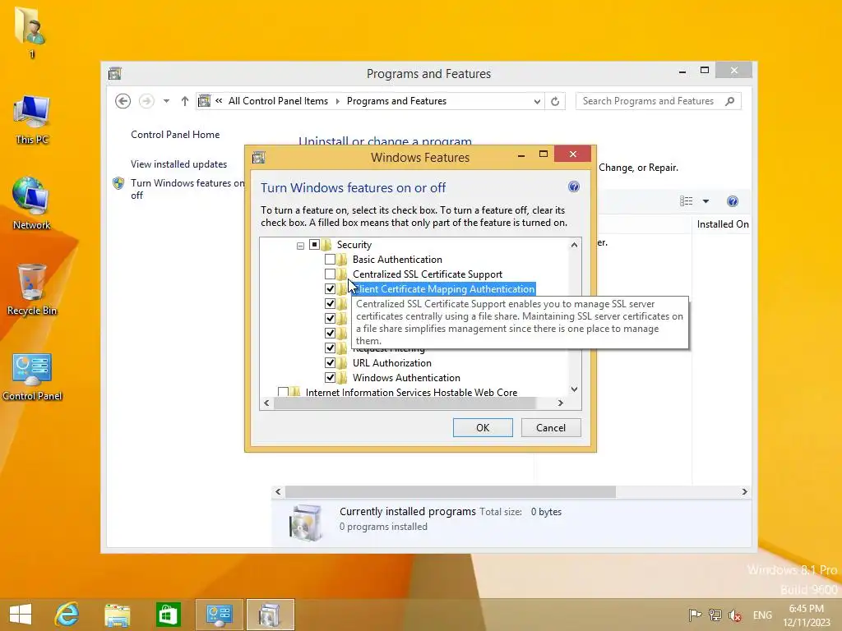This screenshot has height=631, width=842.
Task: Expand the breadcrumb chevrons before All Control Panel Items
Action: (219, 100)
